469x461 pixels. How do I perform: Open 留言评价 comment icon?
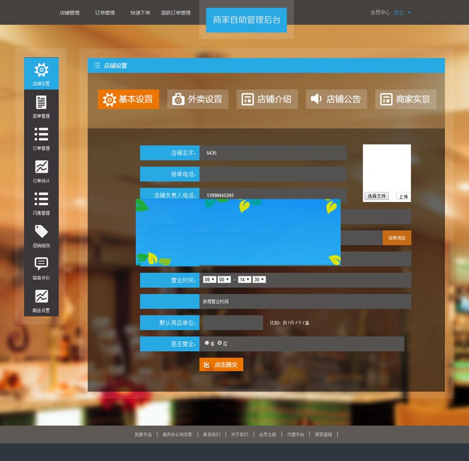pyautogui.click(x=41, y=267)
